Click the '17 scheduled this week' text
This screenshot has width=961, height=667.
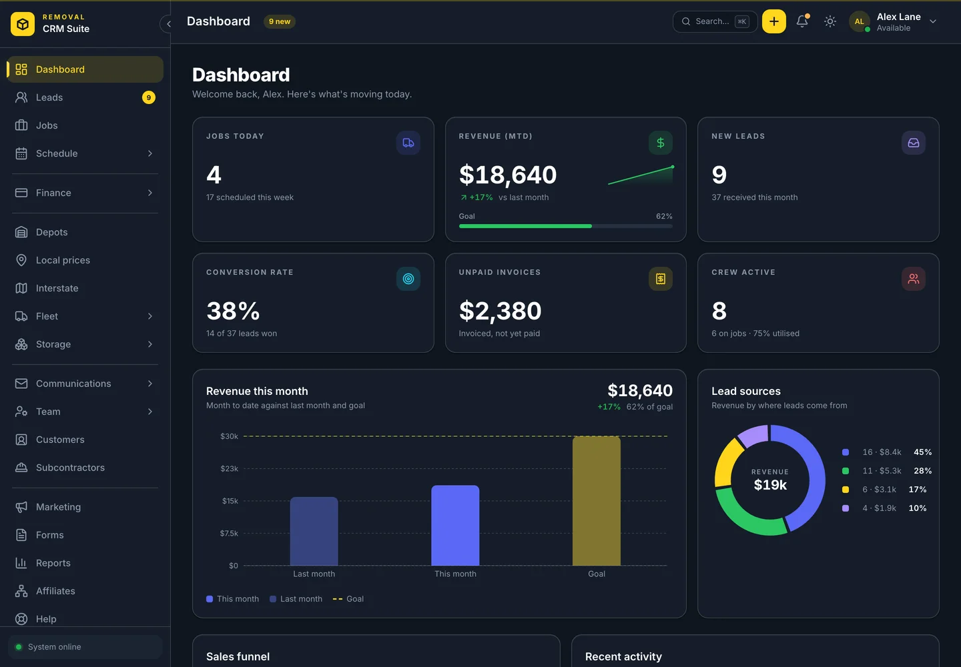[250, 197]
